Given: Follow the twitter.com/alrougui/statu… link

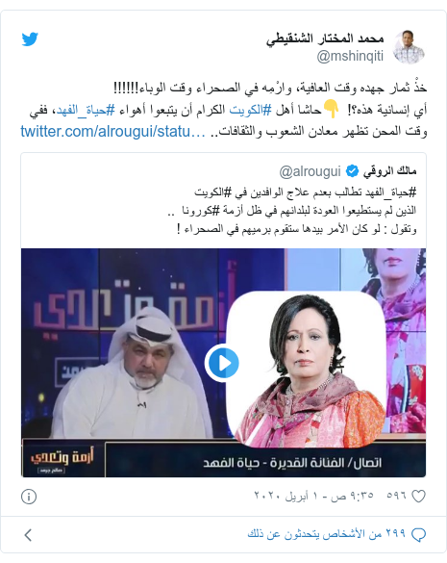Looking at the screenshot, I should (113, 132).
